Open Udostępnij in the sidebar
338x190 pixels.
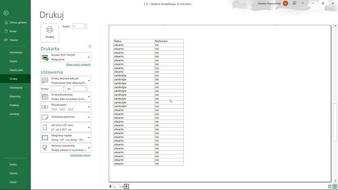[x=15, y=88]
